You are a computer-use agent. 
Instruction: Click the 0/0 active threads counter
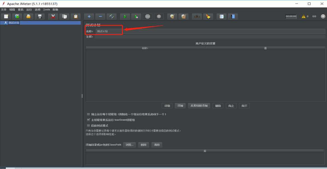[314, 16]
